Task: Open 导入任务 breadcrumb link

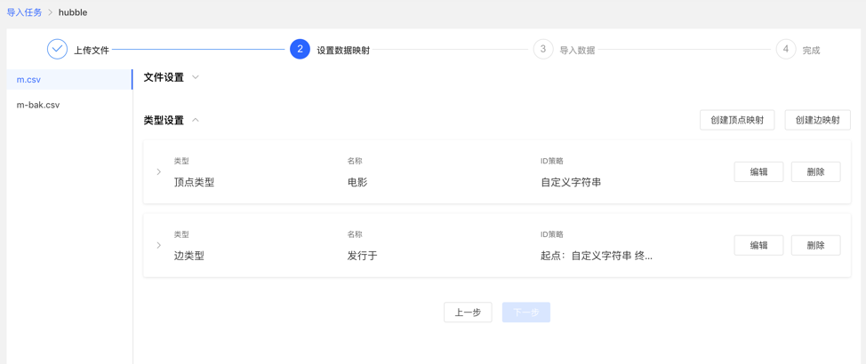Action: pos(24,12)
